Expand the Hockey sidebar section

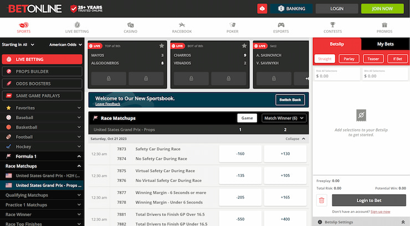(x=42, y=146)
